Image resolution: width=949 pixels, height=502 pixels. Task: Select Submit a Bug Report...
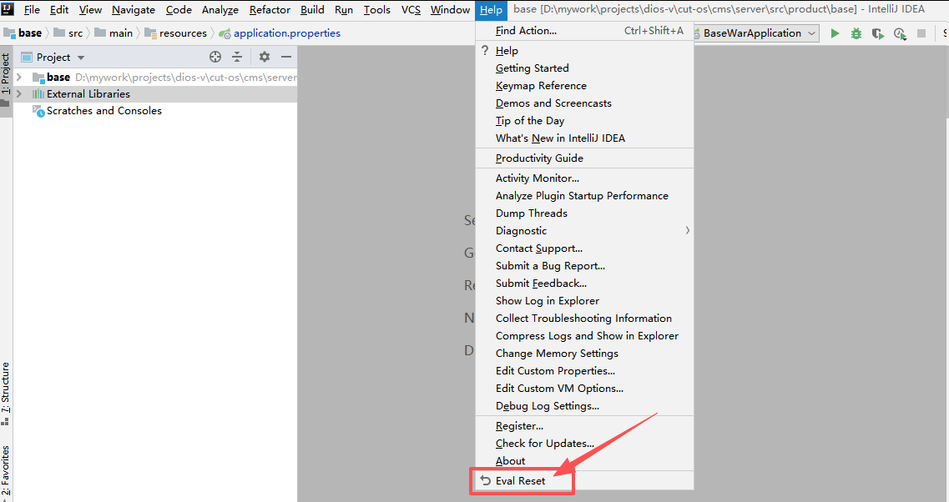(x=584, y=266)
